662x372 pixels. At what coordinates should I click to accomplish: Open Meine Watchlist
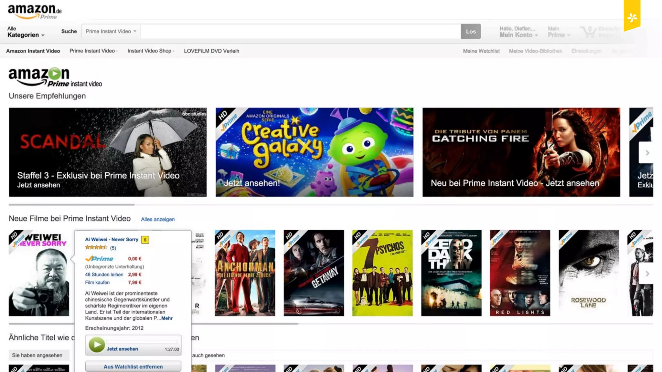[481, 51]
